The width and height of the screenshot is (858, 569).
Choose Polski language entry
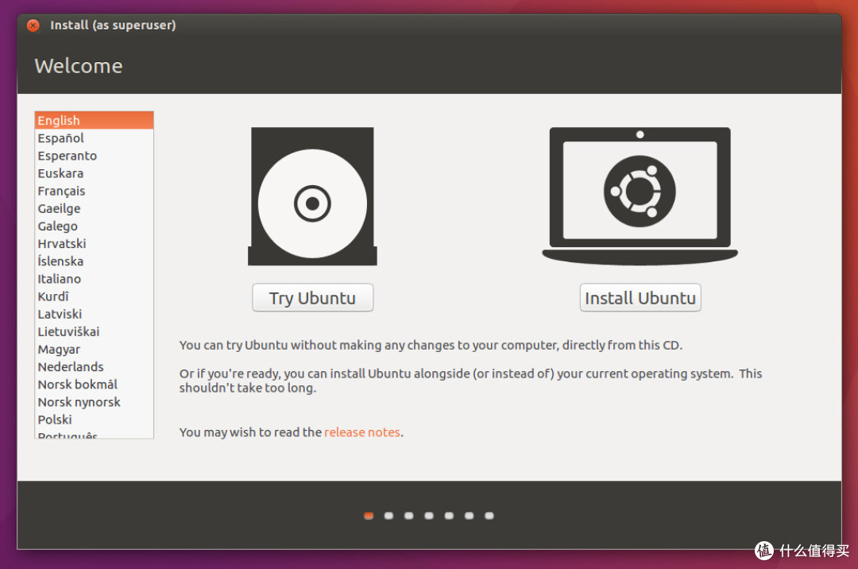94,420
